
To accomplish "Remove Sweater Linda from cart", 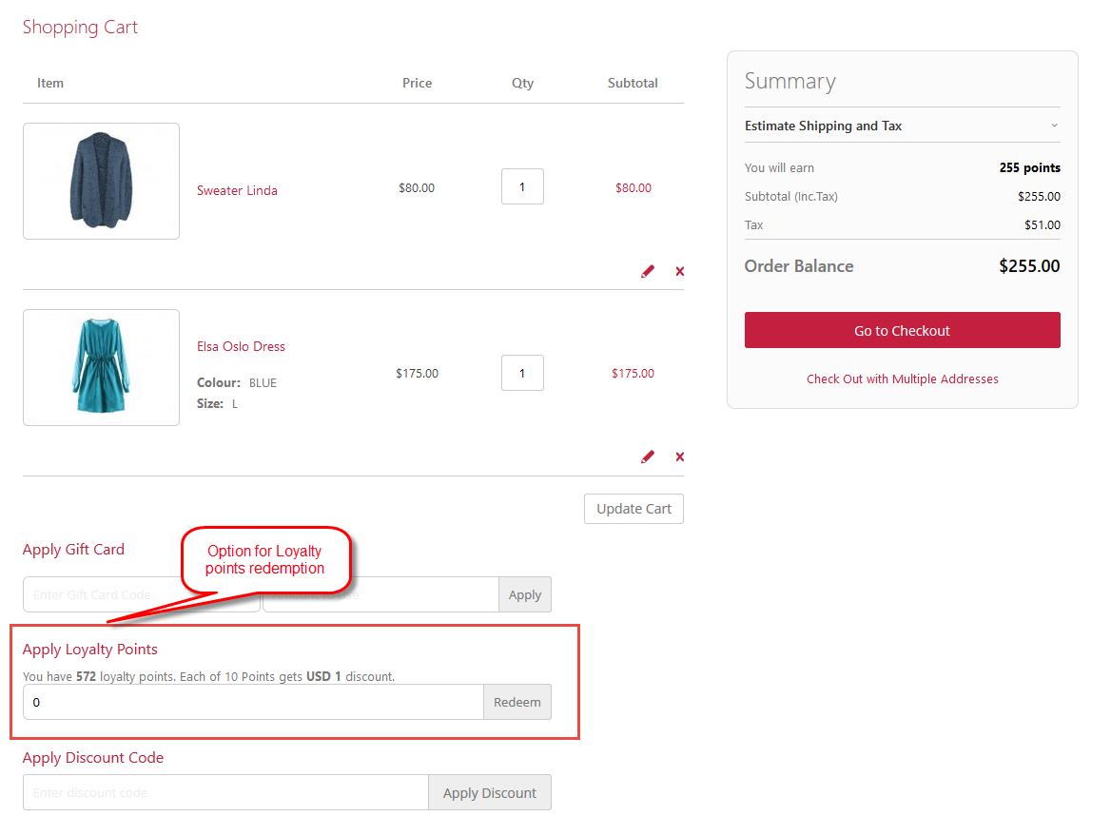I will [679, 271].
